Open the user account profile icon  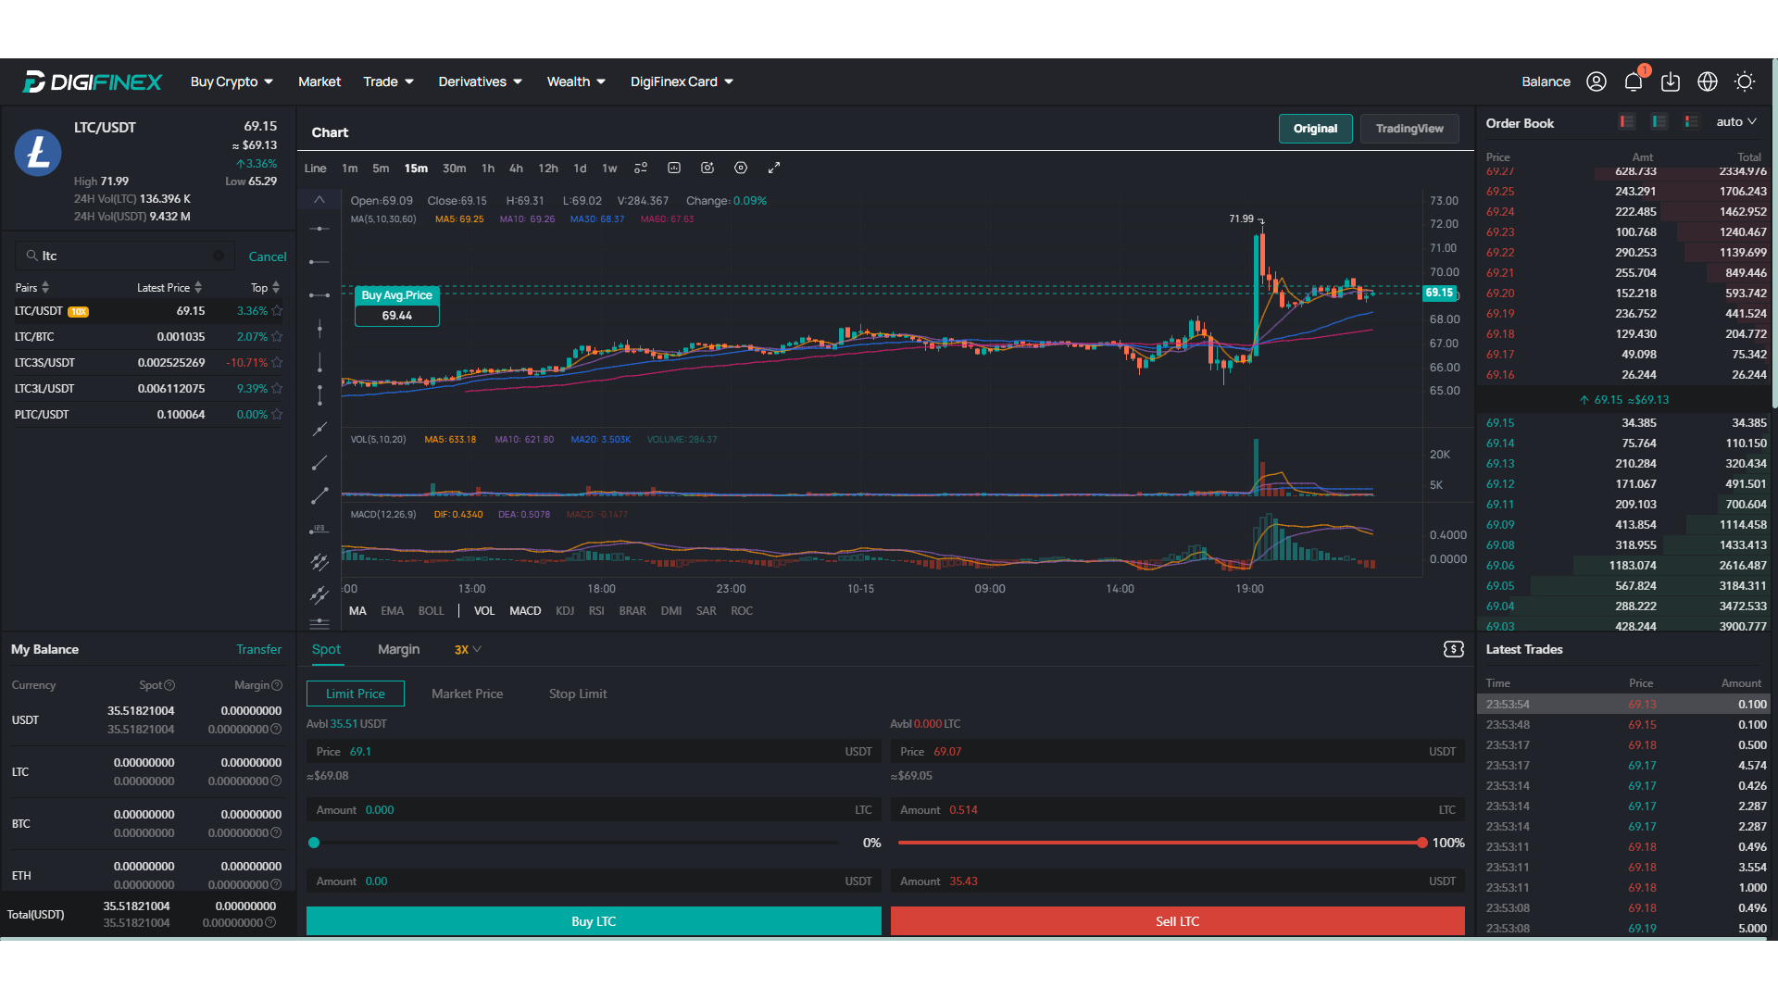[x=1596, y=81]
